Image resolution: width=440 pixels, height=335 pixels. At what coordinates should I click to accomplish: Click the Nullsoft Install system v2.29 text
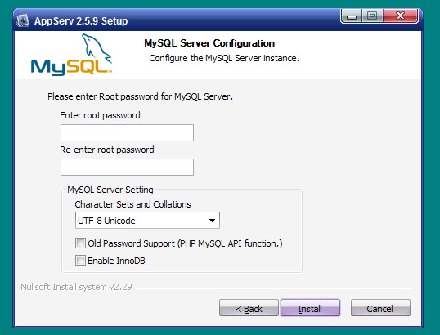point(76,287)
